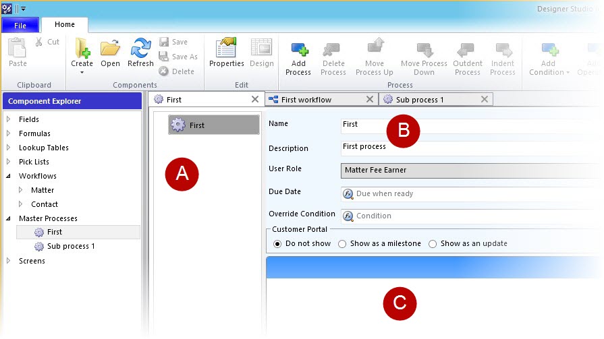The height and width of the screenshot is (339, 604).
Task: Expand the Fields tree node
Action: click(9, 119)
